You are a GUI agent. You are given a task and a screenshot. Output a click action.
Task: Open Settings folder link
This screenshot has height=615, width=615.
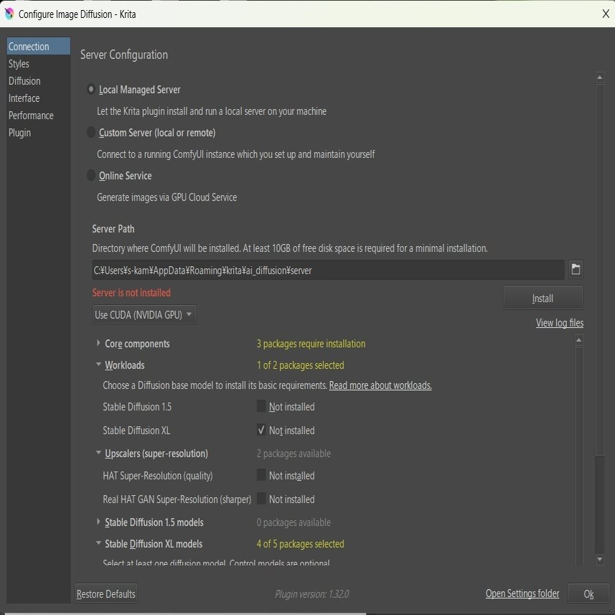pos(522,593)
